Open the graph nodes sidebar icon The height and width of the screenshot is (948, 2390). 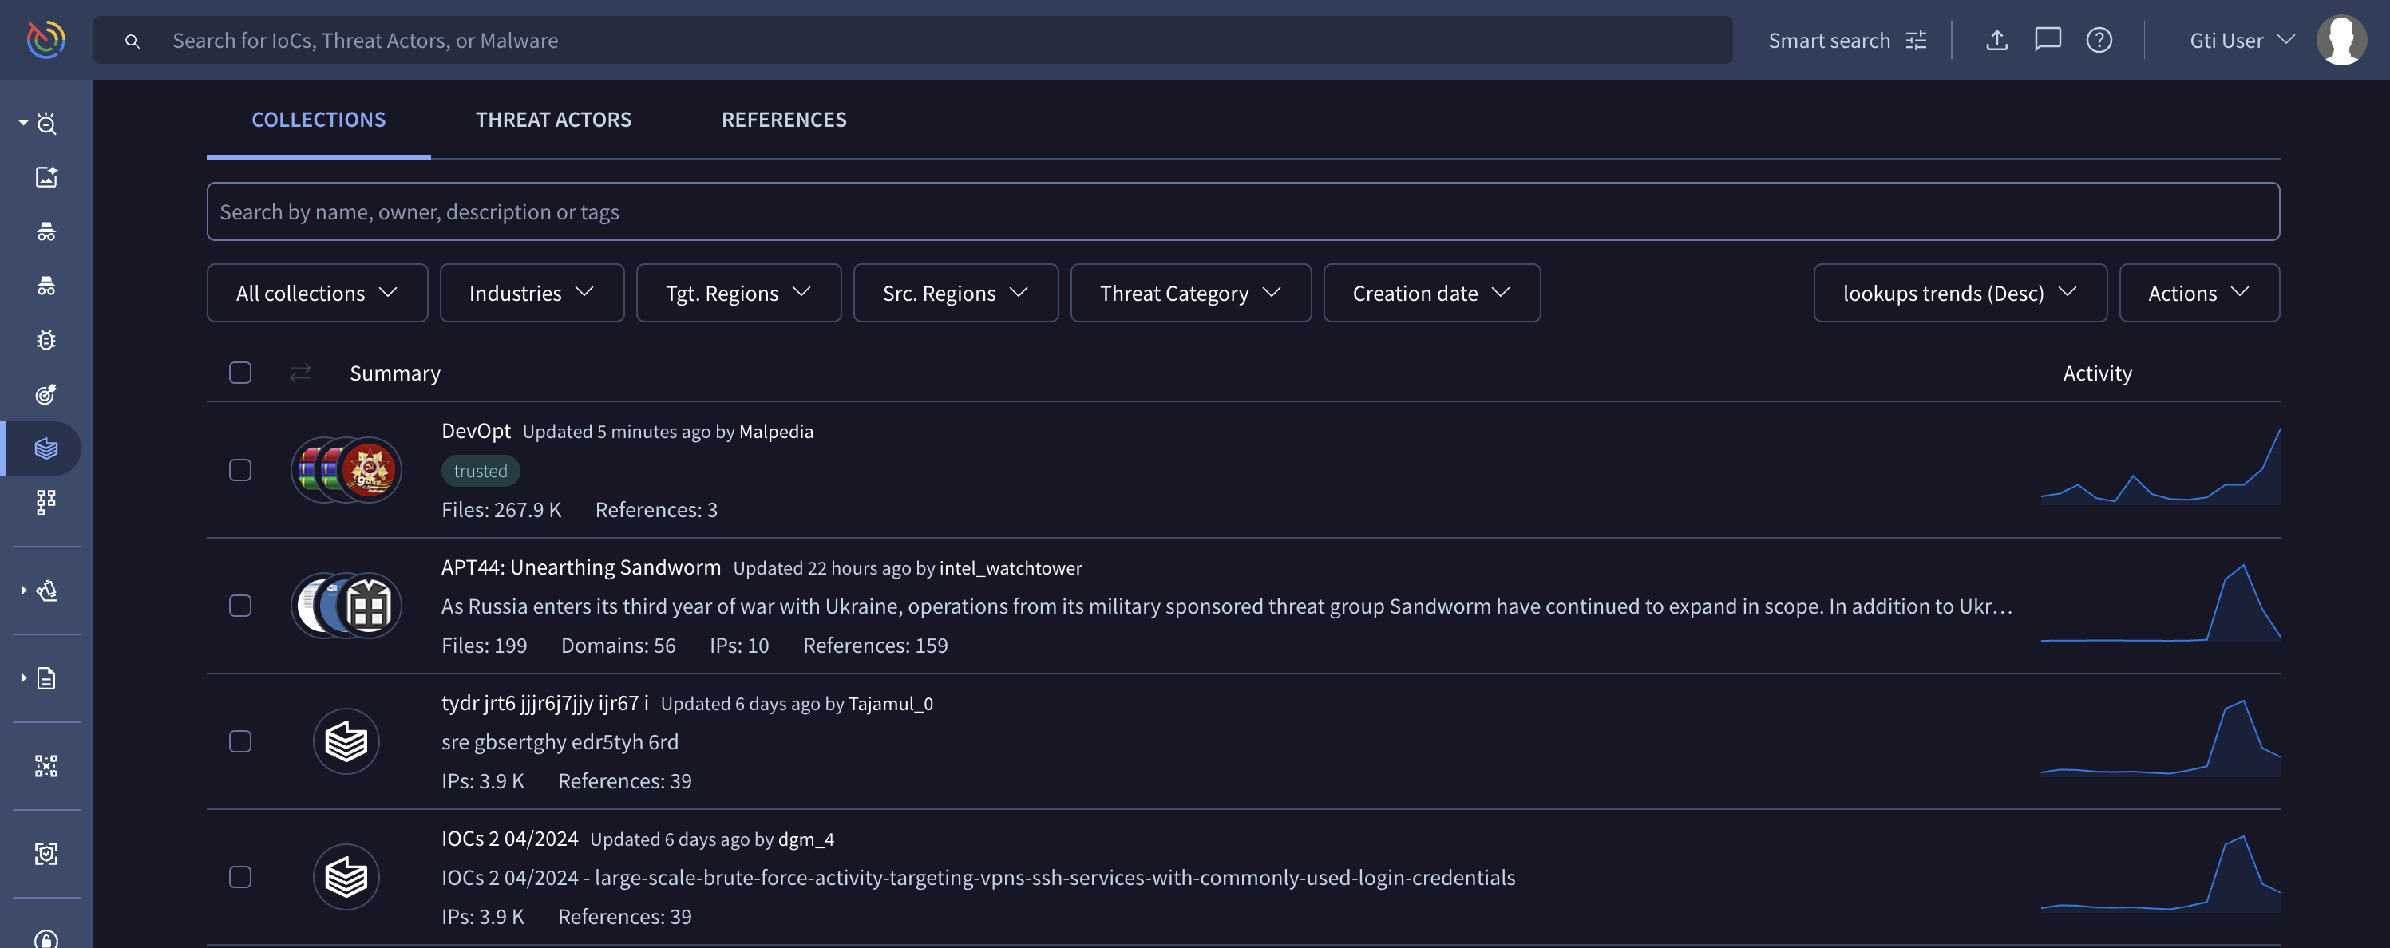pyautogui.click(x=46, y=765)
